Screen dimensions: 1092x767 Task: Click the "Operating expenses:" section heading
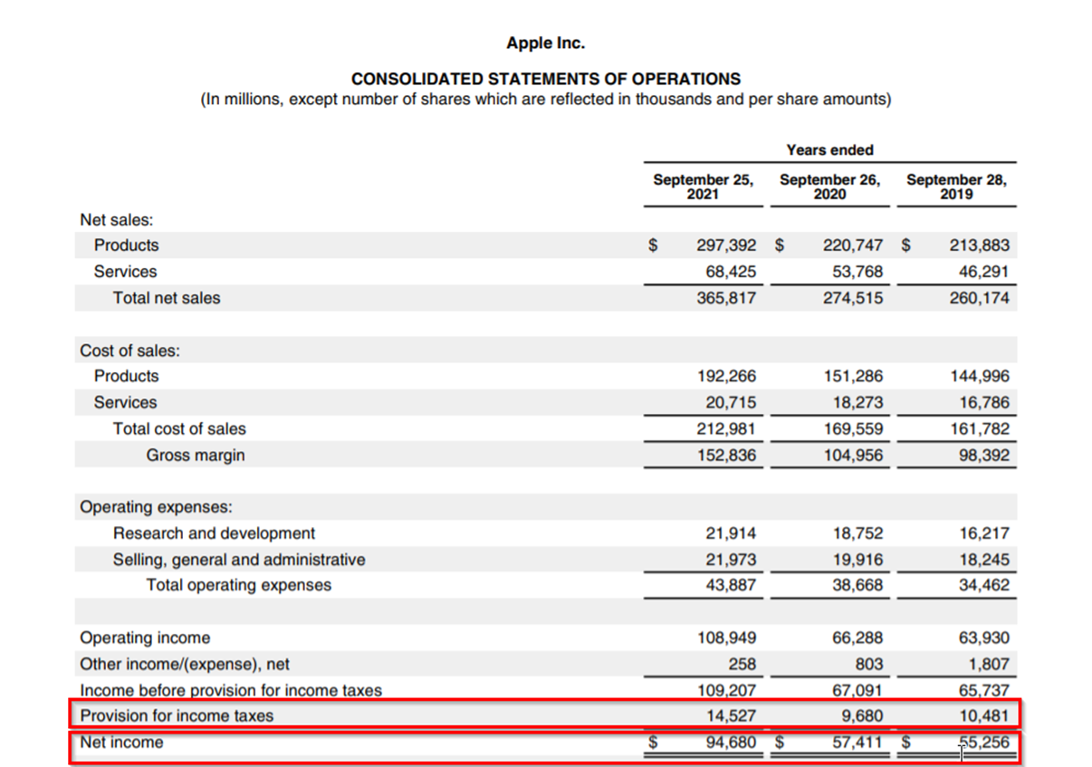[x=157, y=507]
